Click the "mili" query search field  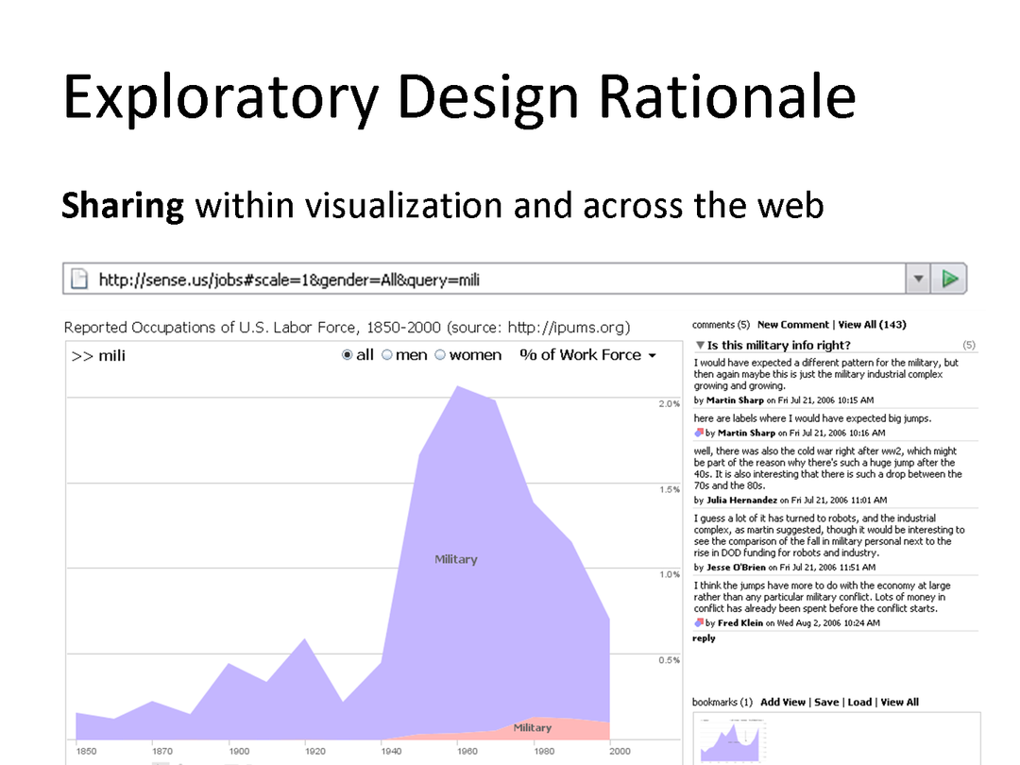pos(189,355)
